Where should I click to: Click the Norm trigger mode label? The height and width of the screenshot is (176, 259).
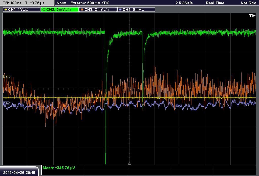pyautogui.click(x=61, y=3)
